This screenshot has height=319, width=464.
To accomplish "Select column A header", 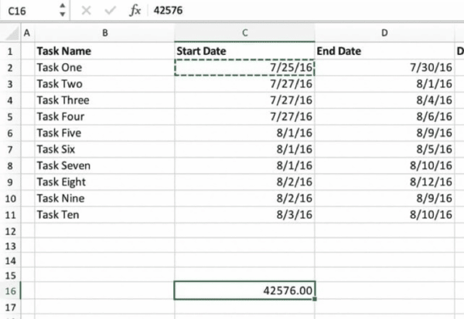I will (27, 33).
